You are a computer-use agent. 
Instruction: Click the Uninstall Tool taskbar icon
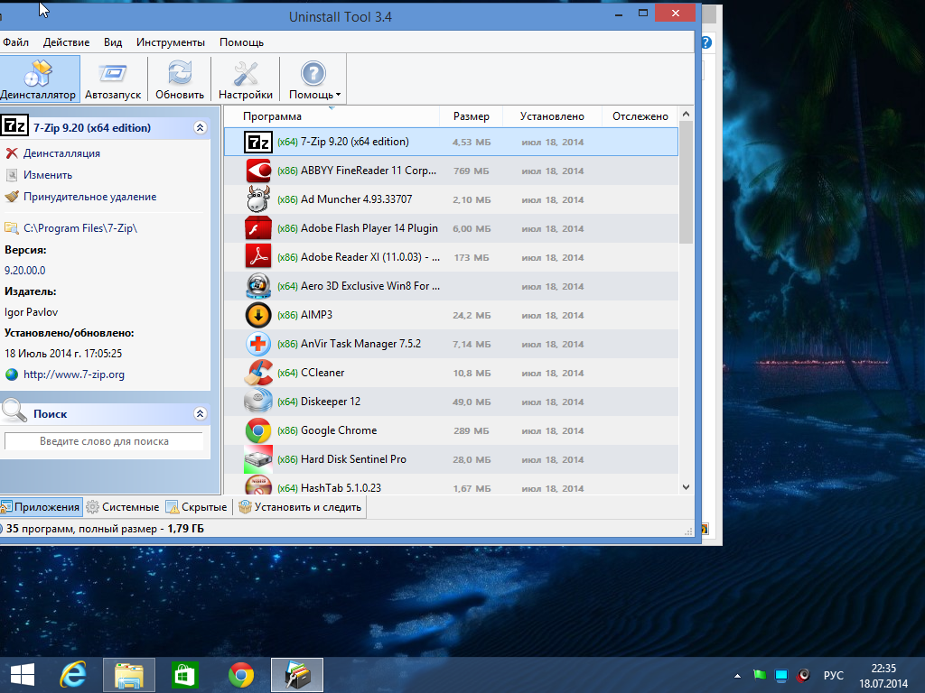tap(297, 675)
